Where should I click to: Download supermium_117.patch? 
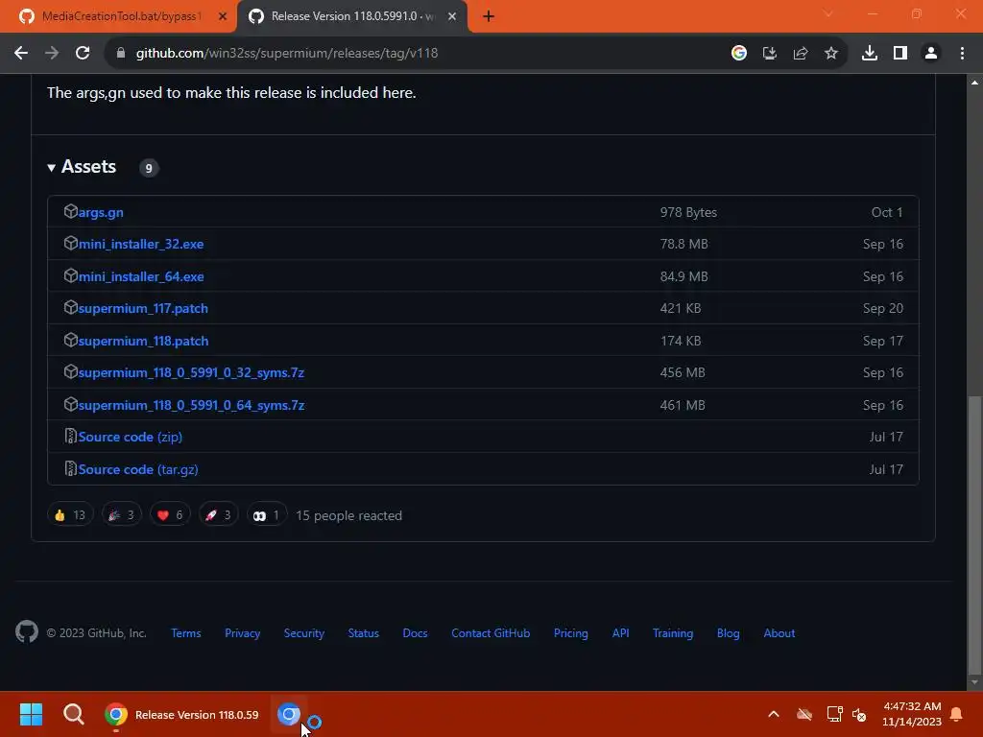[143, 308]
